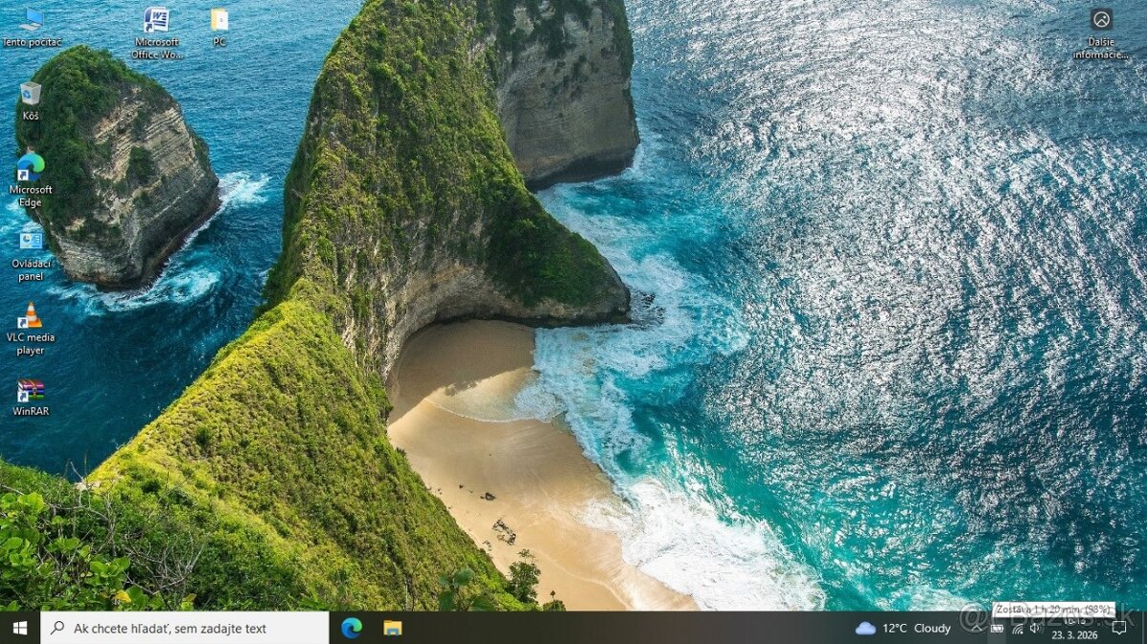Viewport: 1147px width, 644px height.
Task: Open the Action Center notification icon
Action: [1118, 628]
